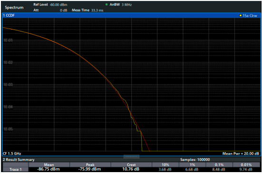This screenshot has width=262, height=174.
Task: Select the Trace 1 row label
Action: click(x=16, y=169)
